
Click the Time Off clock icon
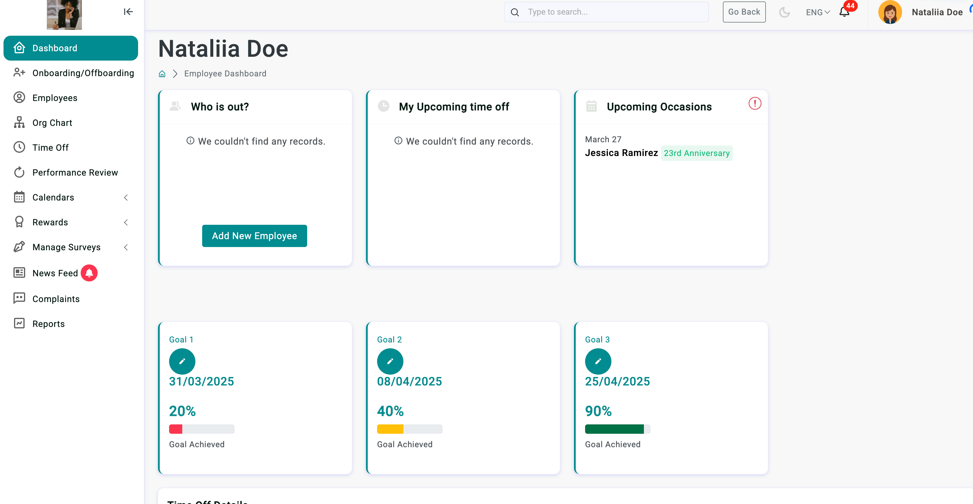pos(19,147)
